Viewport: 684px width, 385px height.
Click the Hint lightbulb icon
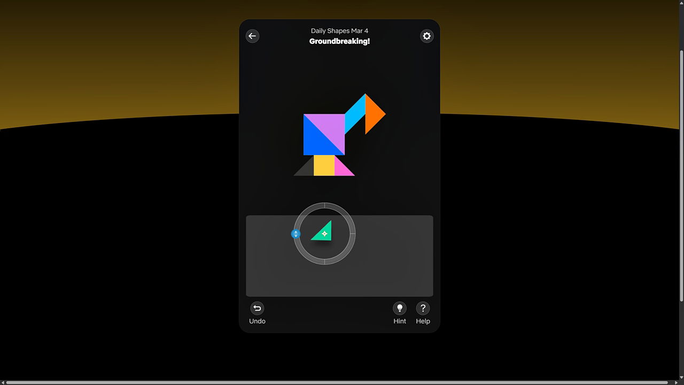(x=400, y=308)
